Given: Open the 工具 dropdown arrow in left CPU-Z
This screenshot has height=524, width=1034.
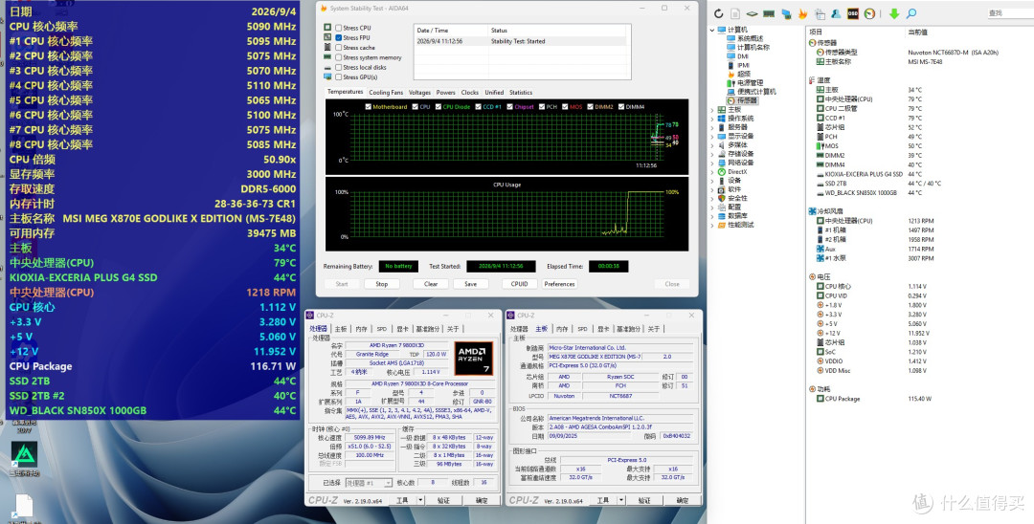Looking at the screenshot, I should (x=421, y=500).
